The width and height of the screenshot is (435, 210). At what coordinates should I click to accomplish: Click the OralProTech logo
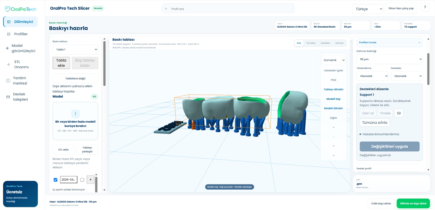point(20,9)
